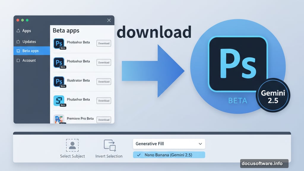
Task: Download the Premiere Pro Beta app
Action: [103, 120]
